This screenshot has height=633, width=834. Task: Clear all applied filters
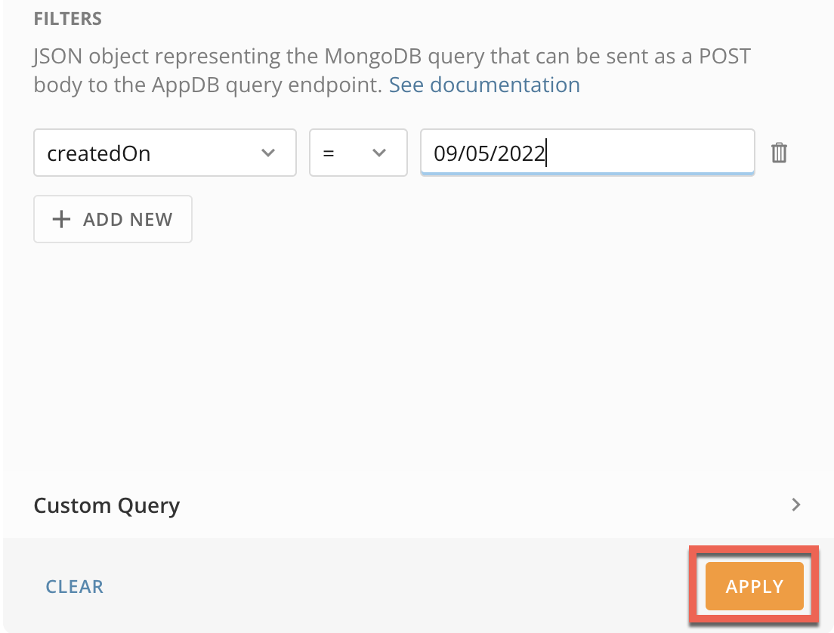coord(74,586)
